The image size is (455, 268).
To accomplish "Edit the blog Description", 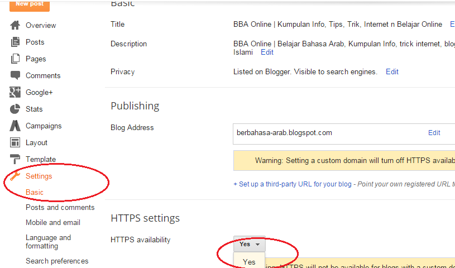I will pyautogui.click(x=267, y=52).
